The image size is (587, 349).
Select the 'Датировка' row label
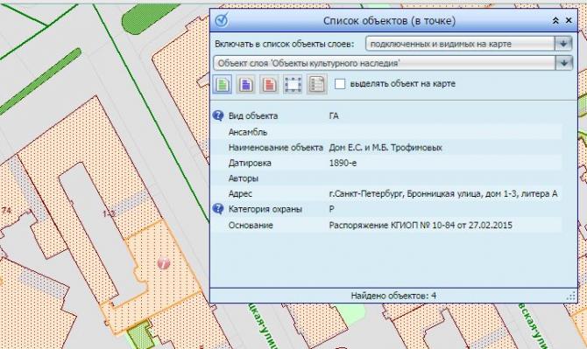tap(250, 164)
